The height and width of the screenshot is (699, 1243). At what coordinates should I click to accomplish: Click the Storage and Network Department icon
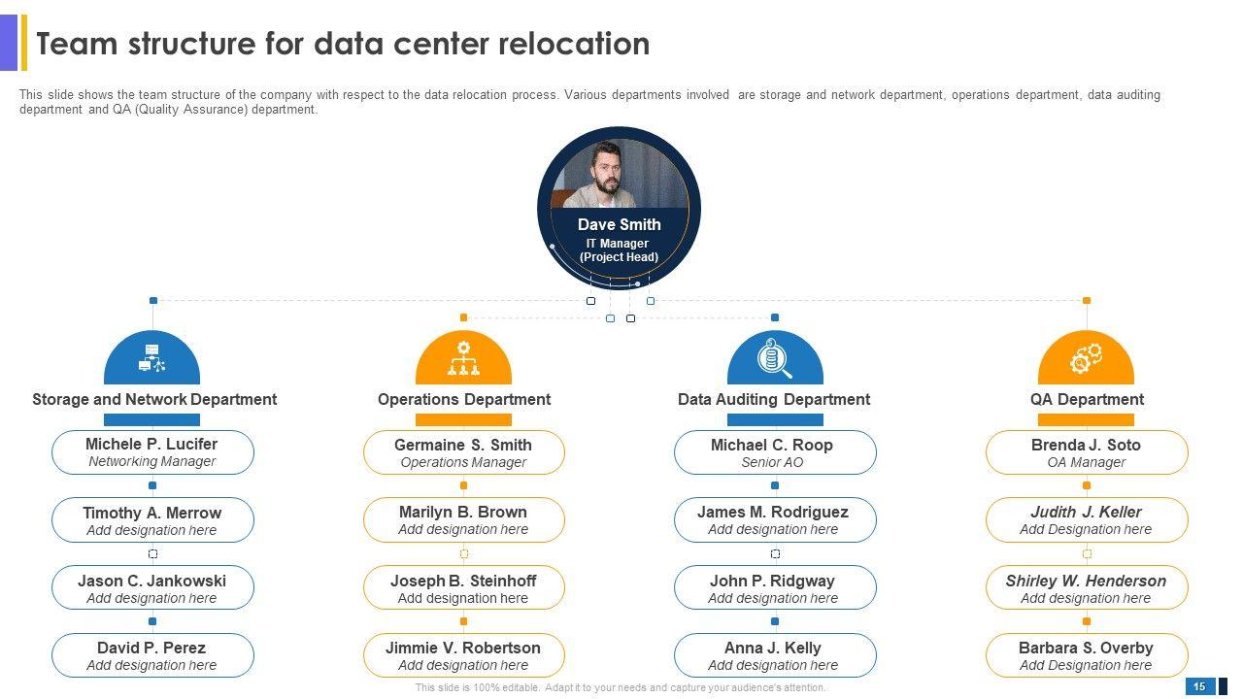[x=152, y=358]
